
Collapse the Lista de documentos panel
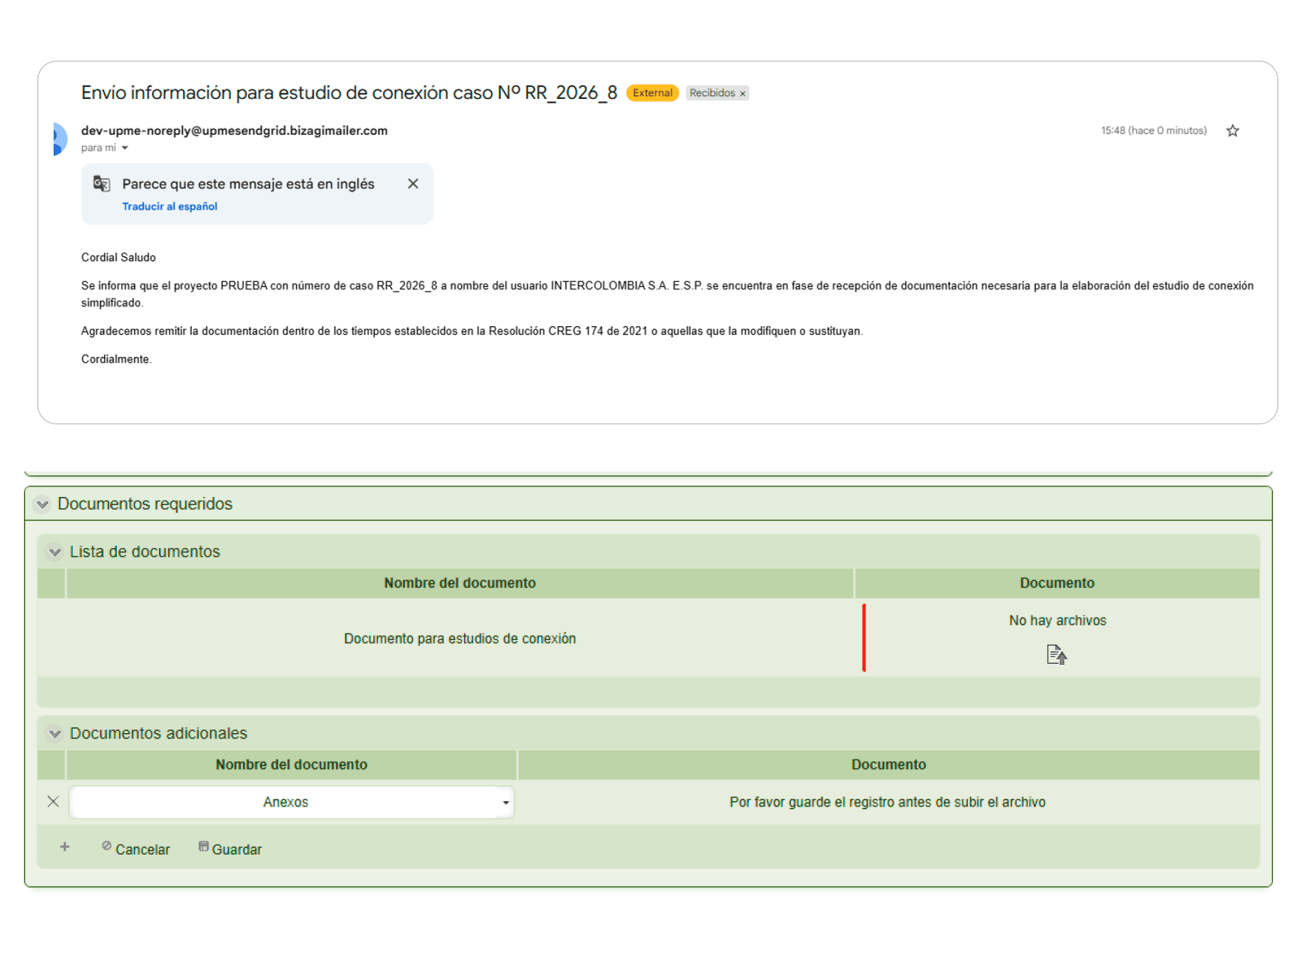[55, 552]
